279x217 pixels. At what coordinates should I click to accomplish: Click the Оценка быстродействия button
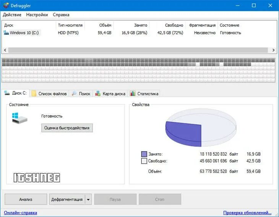tap(67, 128)
